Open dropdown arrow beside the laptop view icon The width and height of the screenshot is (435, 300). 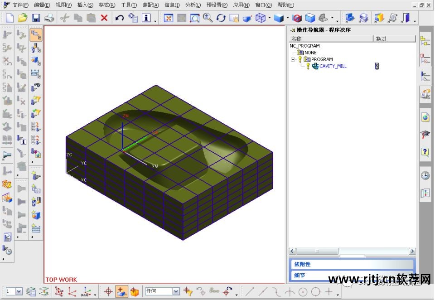pos(332,18)
